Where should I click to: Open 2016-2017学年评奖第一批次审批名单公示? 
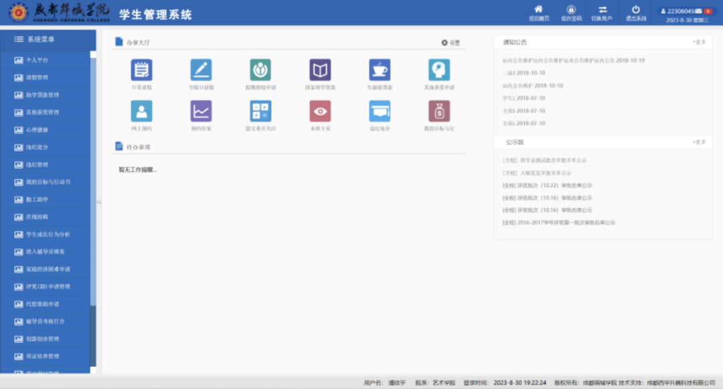click(559, 222)
